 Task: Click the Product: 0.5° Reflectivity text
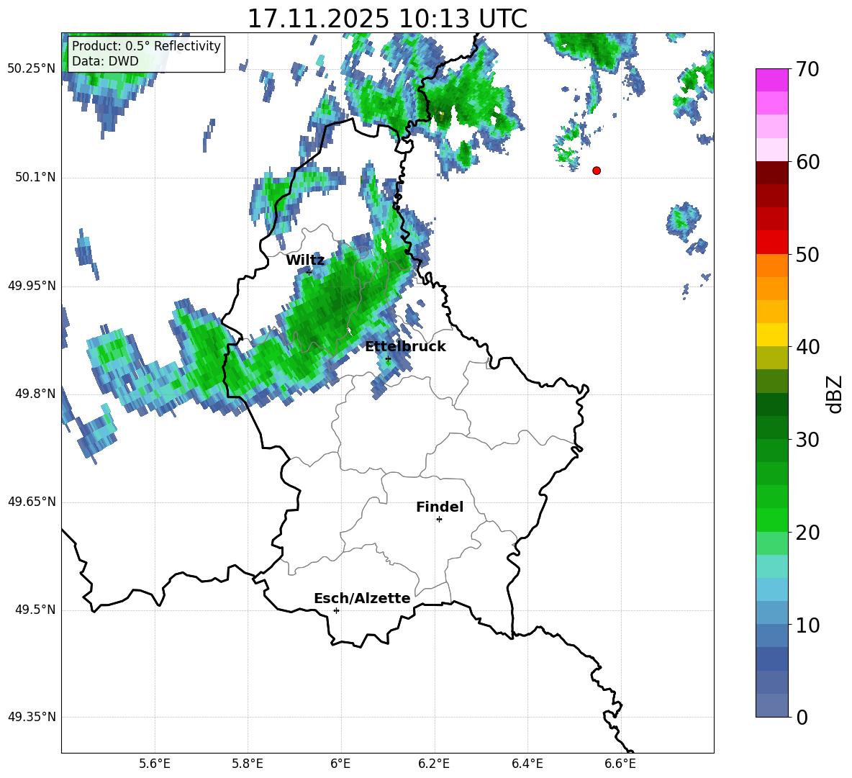point(146,46)
